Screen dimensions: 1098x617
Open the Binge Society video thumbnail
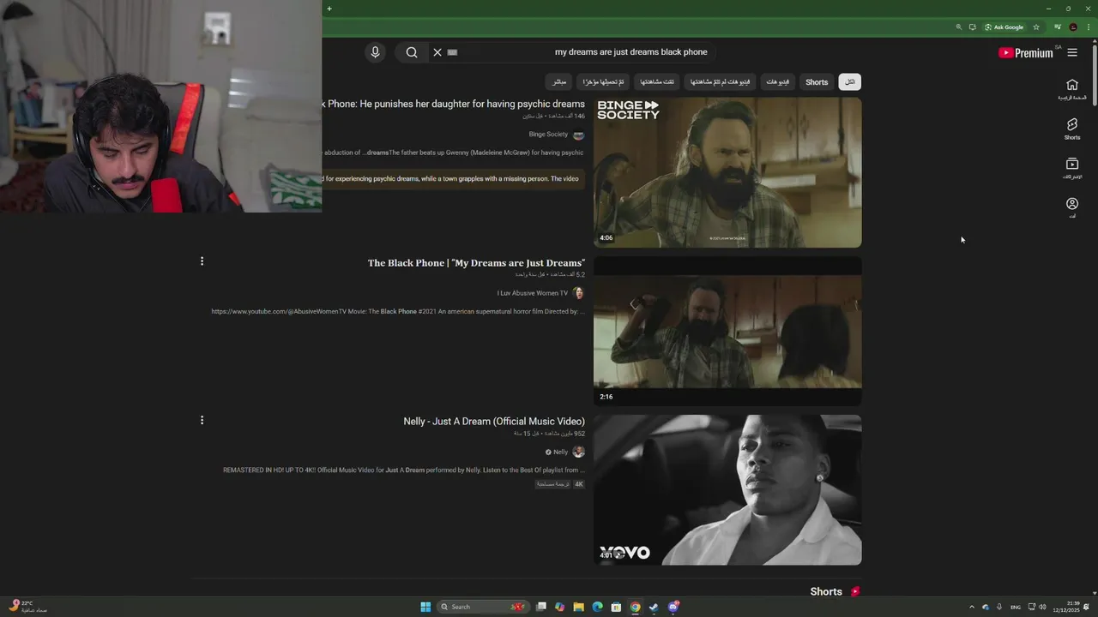click(x=727, y=172)
